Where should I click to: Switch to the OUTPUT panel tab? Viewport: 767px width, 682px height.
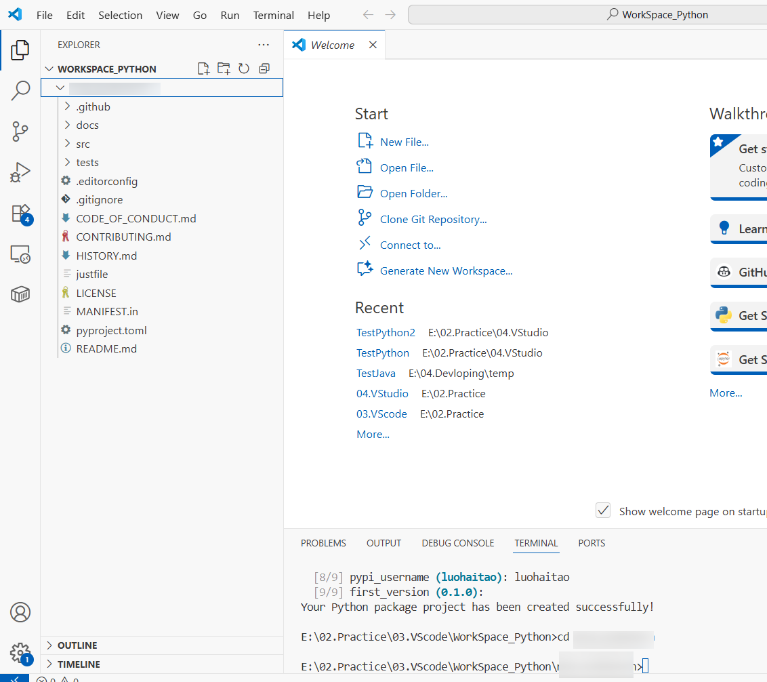(x=384, y=543)
